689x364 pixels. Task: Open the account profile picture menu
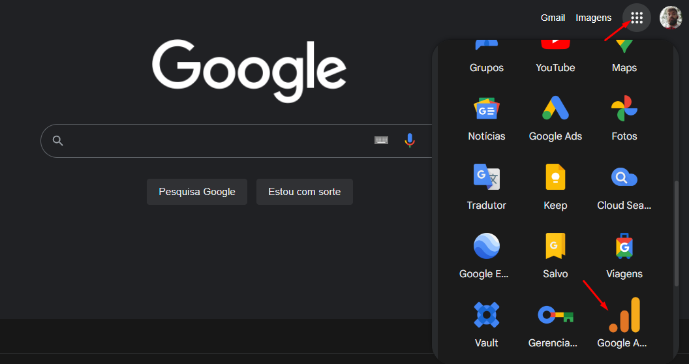pyautogui.click(x=671, y=18)
